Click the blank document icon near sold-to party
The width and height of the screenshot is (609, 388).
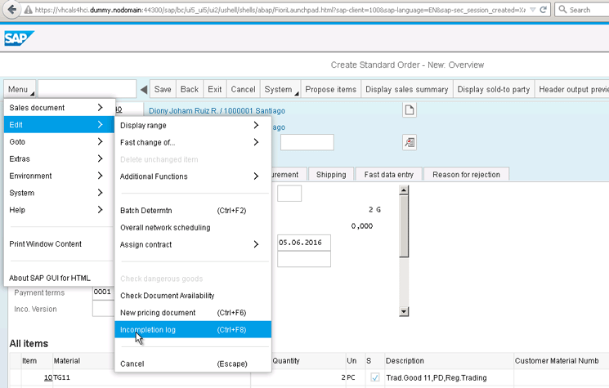pos(410,110)
